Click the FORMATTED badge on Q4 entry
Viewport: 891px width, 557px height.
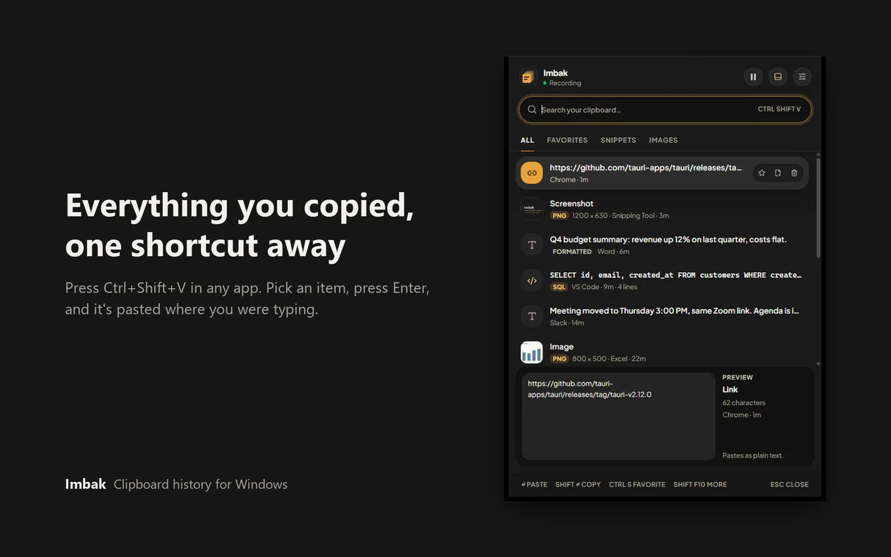572,251
